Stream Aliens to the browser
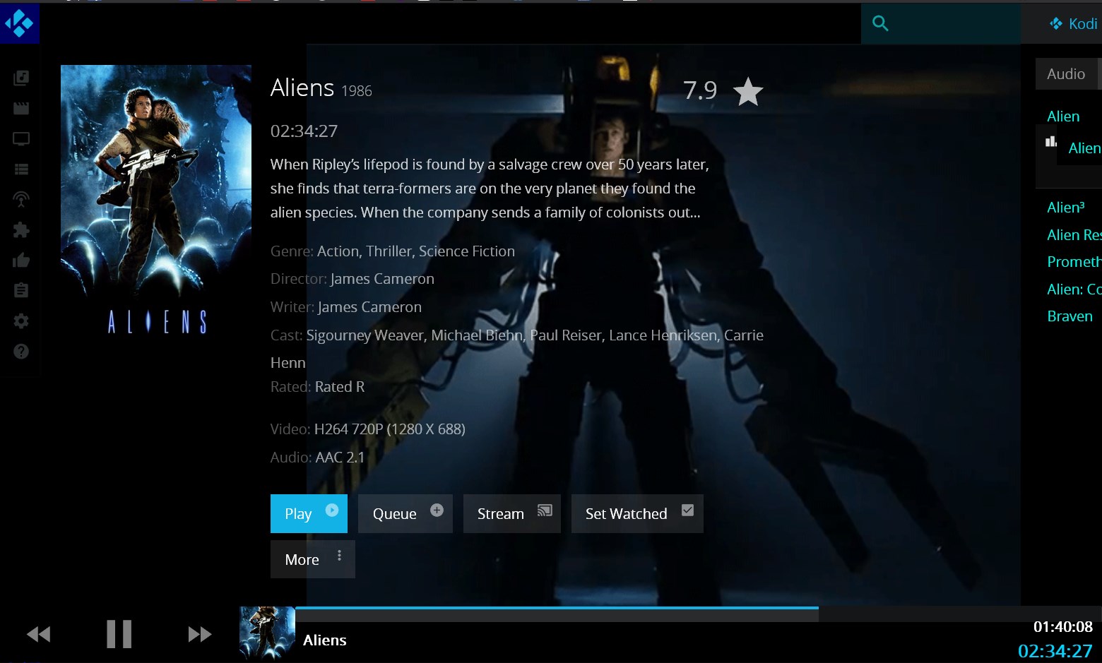 tap(512, 513)
